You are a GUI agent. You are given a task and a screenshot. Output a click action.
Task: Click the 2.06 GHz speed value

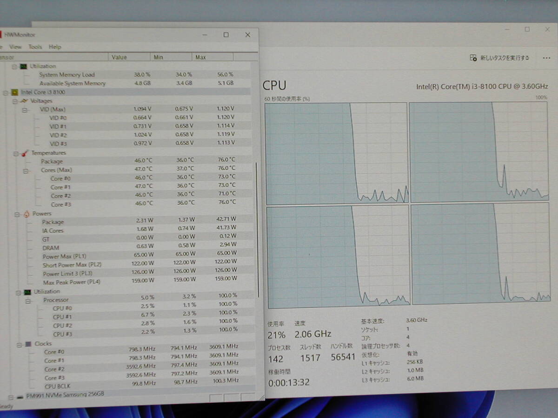pos(312,334)
